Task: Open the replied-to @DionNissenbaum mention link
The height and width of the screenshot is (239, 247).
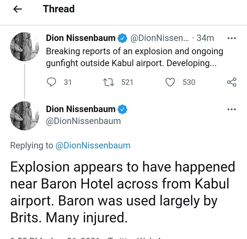Action: coord(93,145)
